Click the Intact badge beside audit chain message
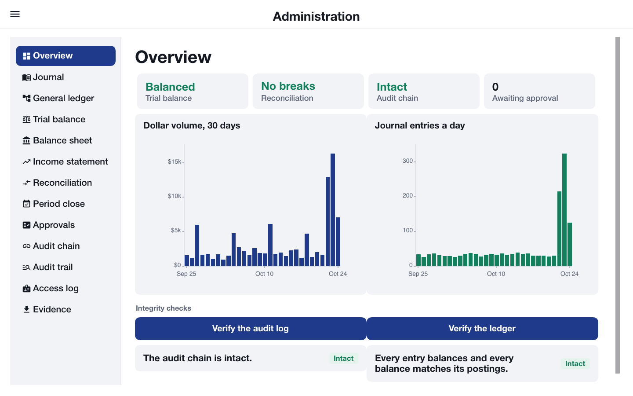The image size is (633, 396). pyautogui.click(x=343, y=358)
